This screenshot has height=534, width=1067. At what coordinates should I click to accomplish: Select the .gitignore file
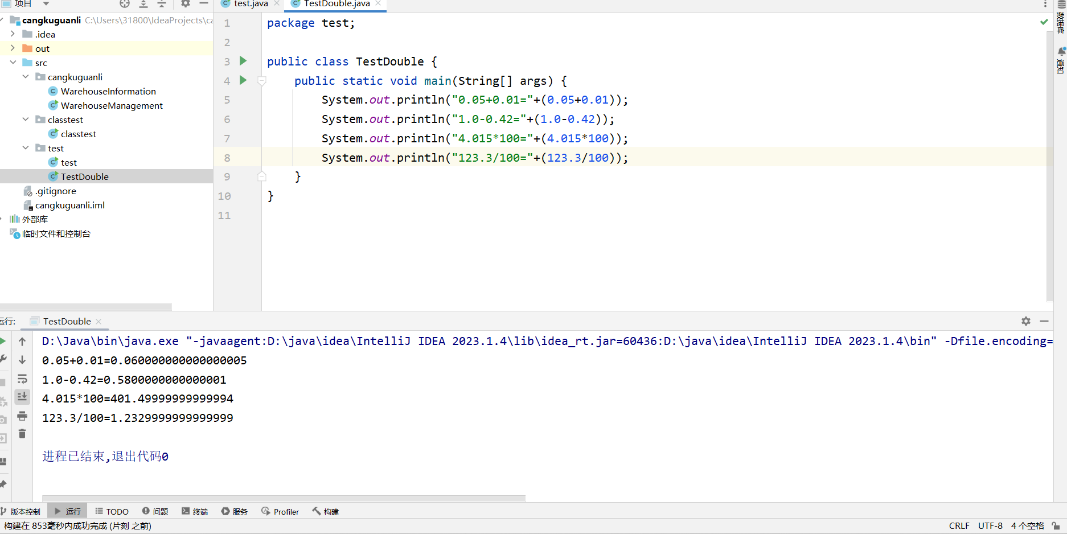[x=55, y=191]
